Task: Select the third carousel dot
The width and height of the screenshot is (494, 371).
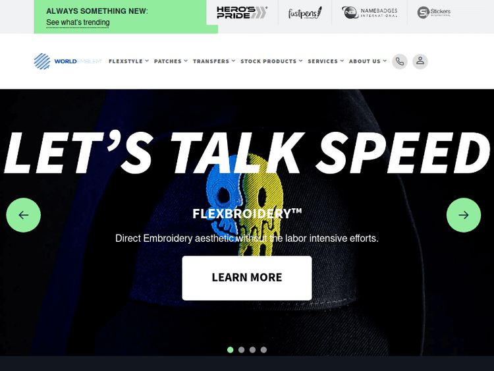Action: 252,349
